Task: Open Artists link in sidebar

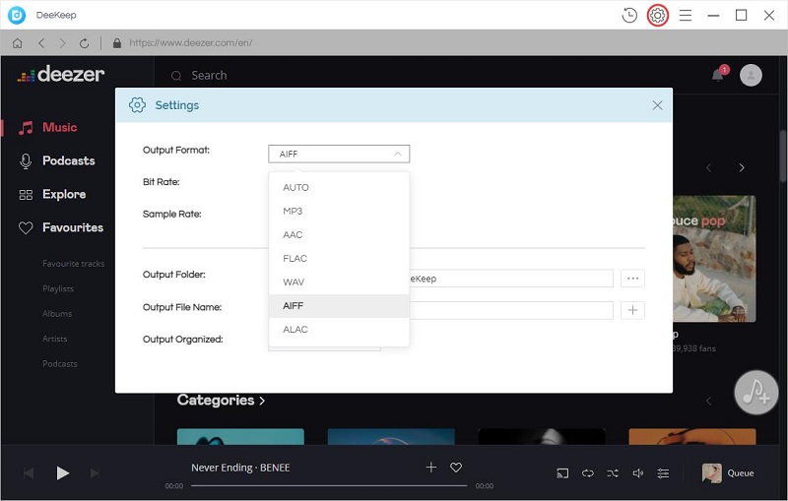Action: 55,339
